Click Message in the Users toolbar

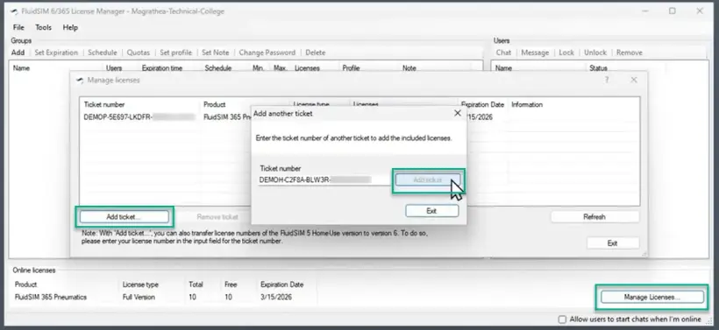point(535,53)
